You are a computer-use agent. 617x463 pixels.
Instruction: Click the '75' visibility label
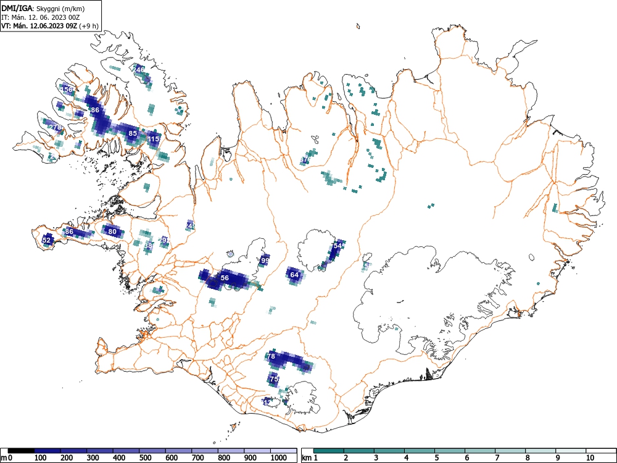[275, 379]
